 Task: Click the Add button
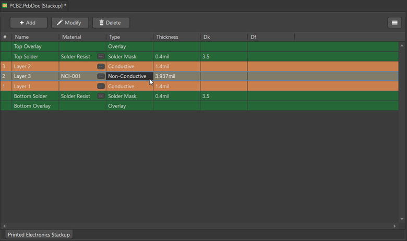tap(28, 22)
